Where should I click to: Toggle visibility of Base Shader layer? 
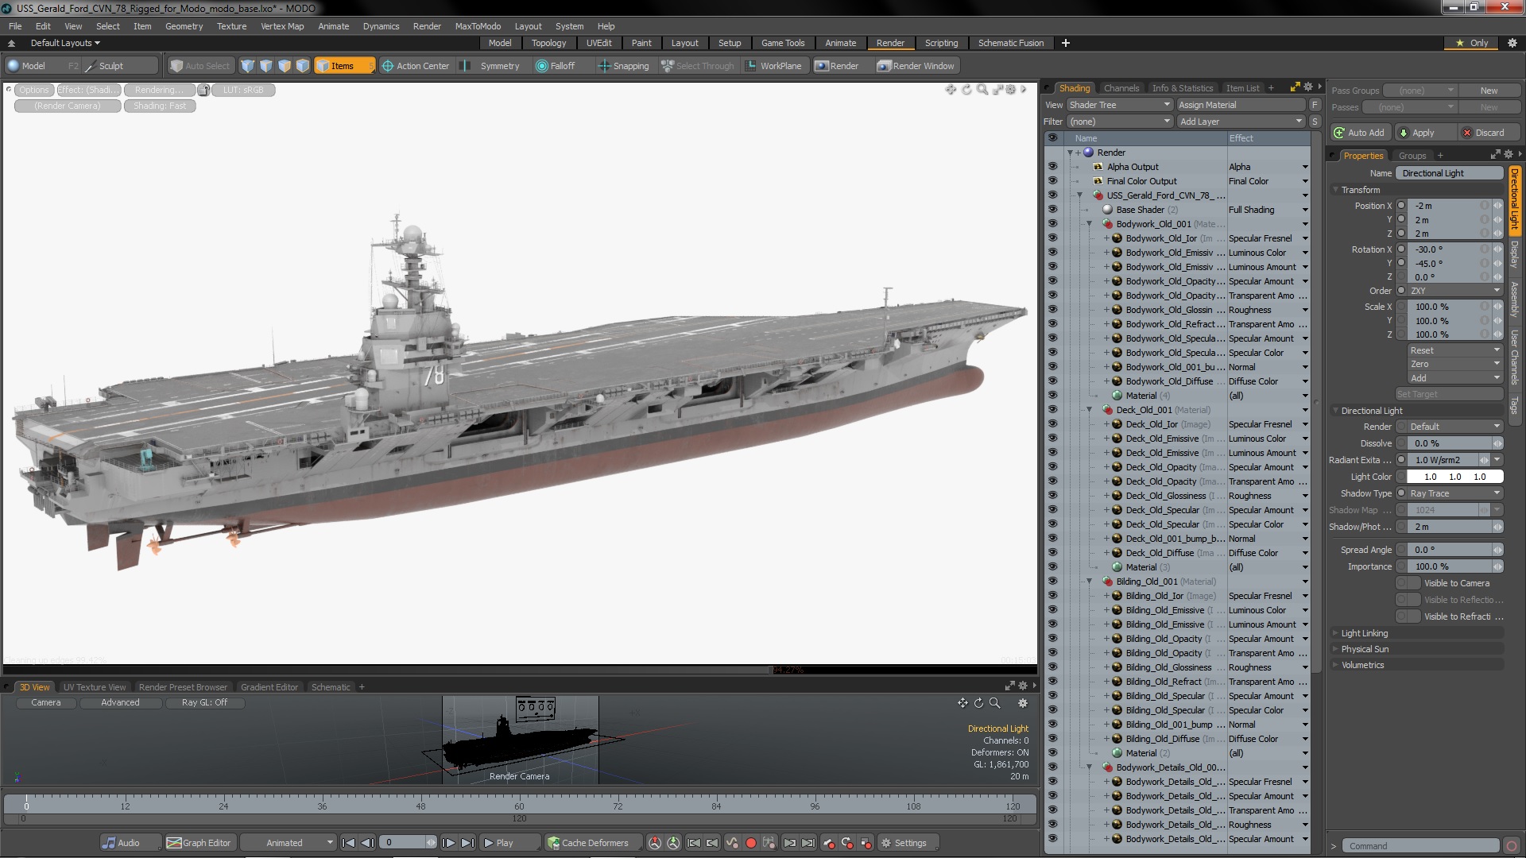pos(1052,210)
